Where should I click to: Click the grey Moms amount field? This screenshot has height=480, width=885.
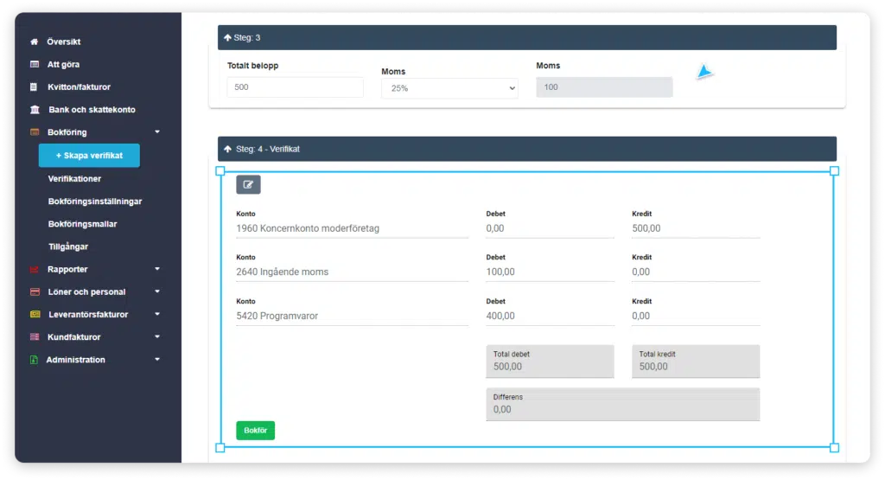(604, 87)
